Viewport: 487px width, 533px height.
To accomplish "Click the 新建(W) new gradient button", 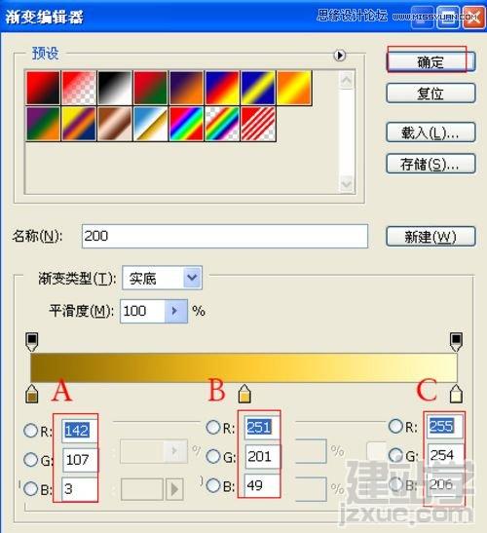I will pos(431,237).
